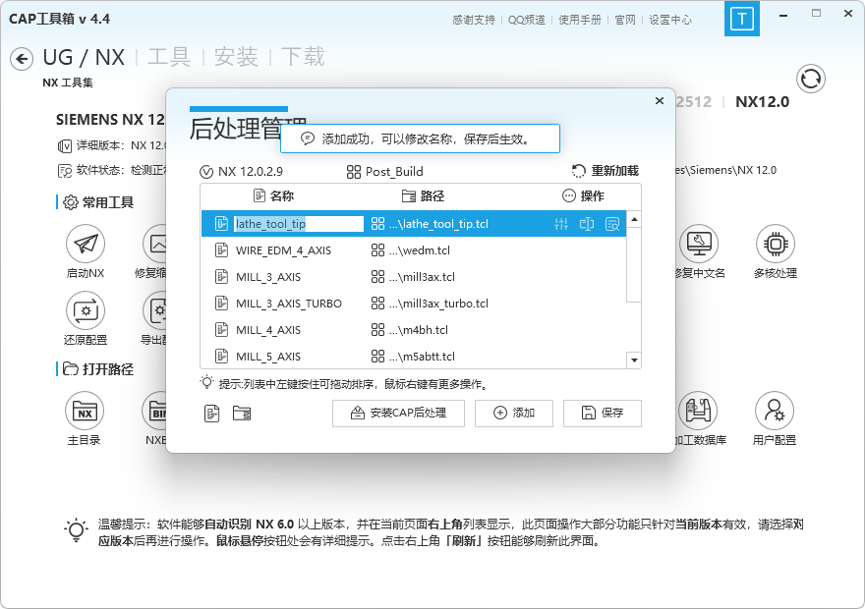Click the 添加 button

514,414
